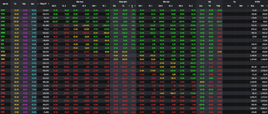Open stock symbol MBB

[3, 33]
